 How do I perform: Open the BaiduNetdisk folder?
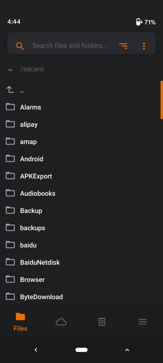coord(81,262)
